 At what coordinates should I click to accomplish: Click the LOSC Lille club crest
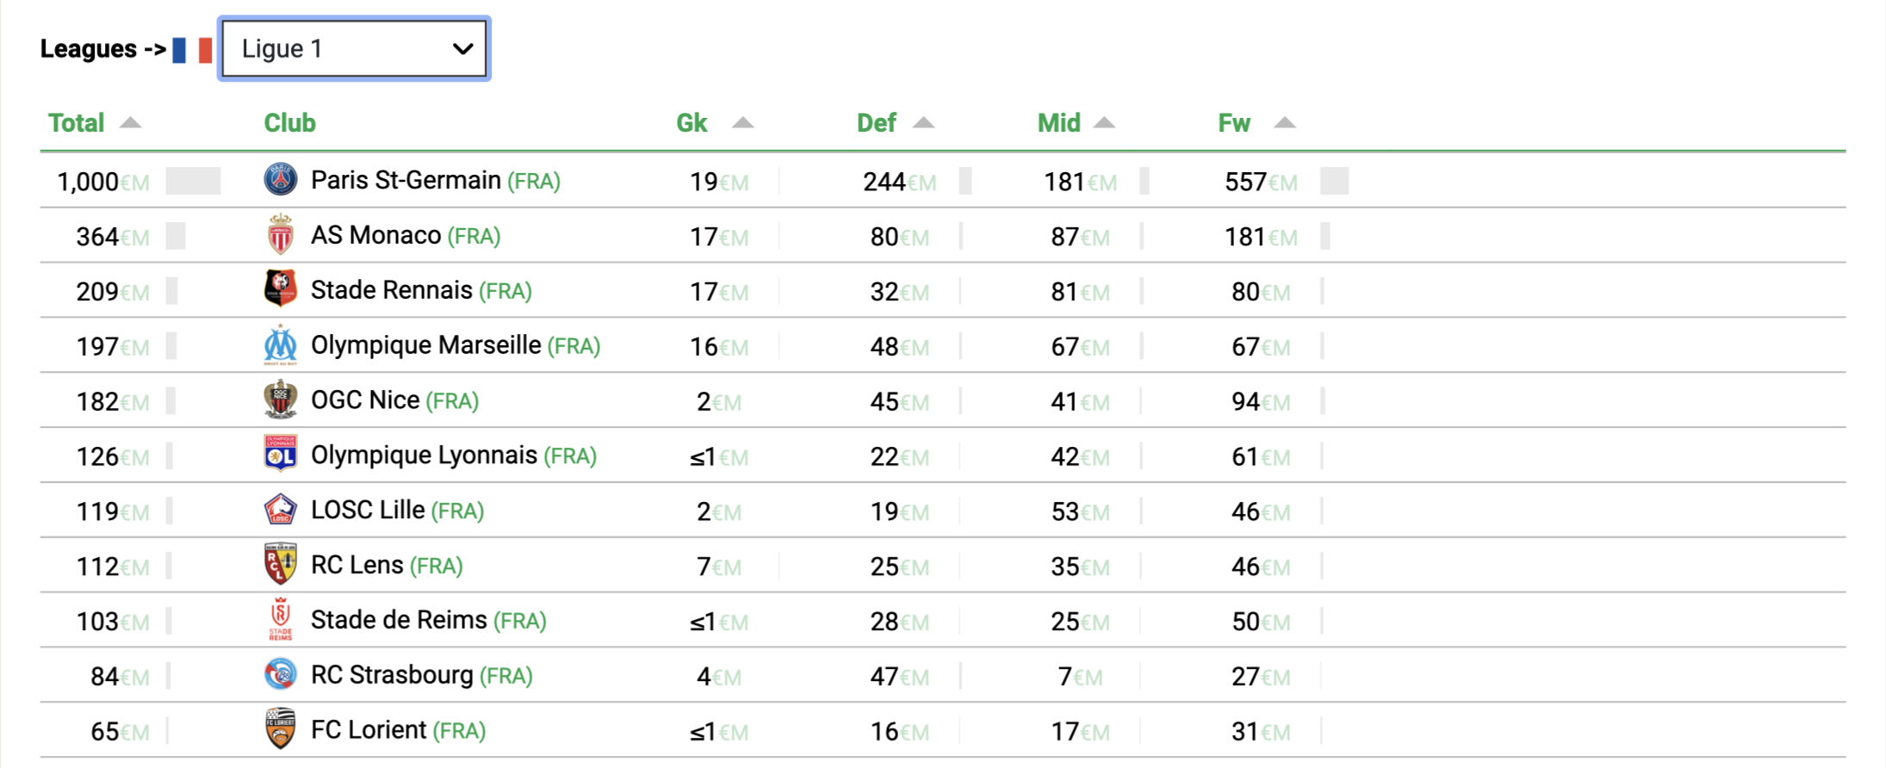click(281, 510)
